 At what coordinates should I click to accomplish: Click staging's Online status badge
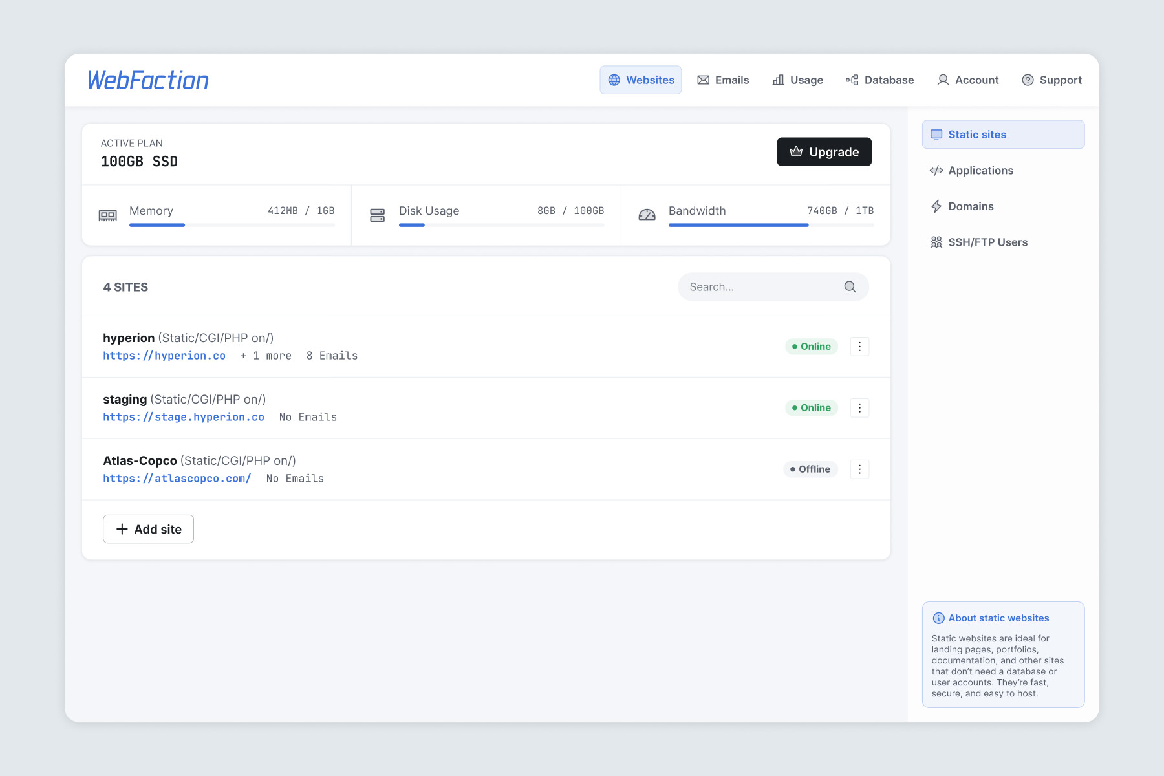click(812, 408)
